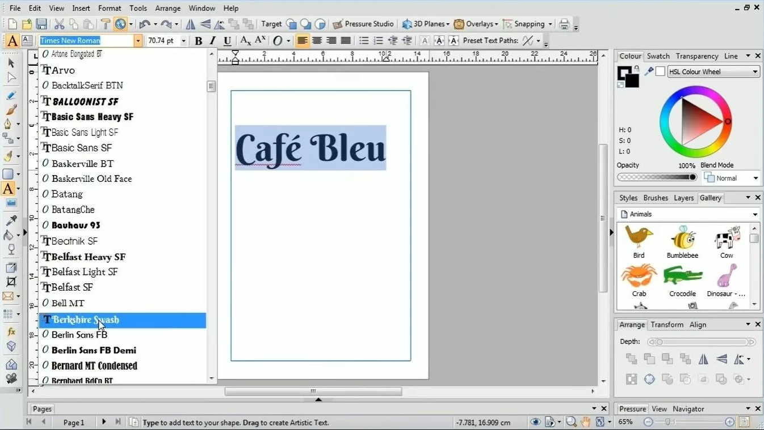This screenshot has width=764, height=430.
Task: Expand the Overlays dropdown
Action: pos(496,24)
